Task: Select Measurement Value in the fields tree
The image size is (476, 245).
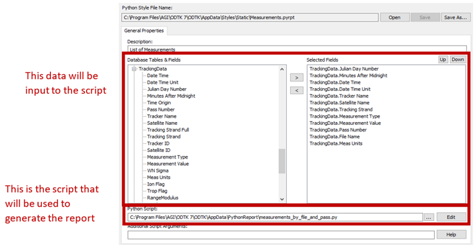Action: click(x=168, y=164)
